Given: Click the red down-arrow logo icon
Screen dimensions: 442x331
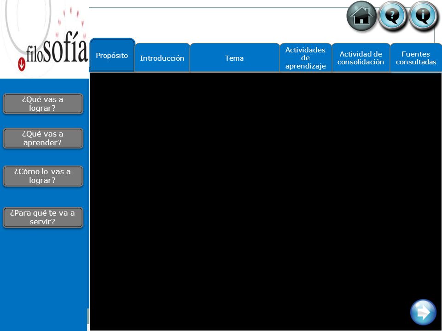Looking at the screenshot, I should tap(22, 64).
